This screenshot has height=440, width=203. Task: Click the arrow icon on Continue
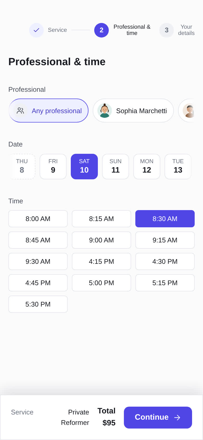(177, 418)
